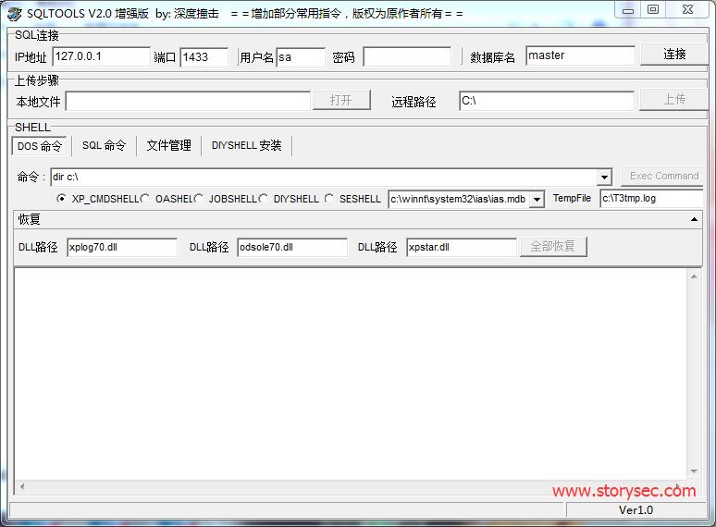Focus the 密码 password field
Image resolution: width=716 pixels, height=527 pixels.
click(x=406, y=56)
